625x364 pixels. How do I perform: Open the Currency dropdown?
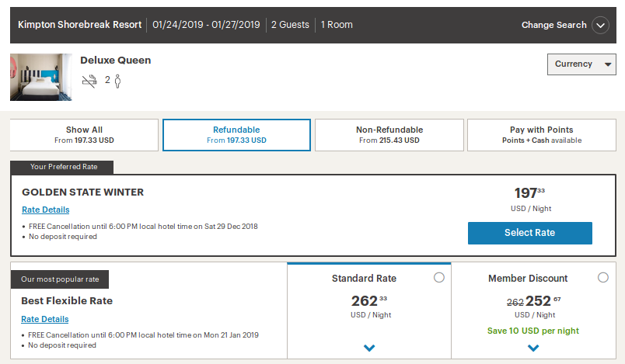581,64
